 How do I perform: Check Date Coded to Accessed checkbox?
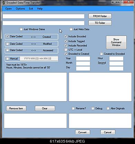pos(8,50)
